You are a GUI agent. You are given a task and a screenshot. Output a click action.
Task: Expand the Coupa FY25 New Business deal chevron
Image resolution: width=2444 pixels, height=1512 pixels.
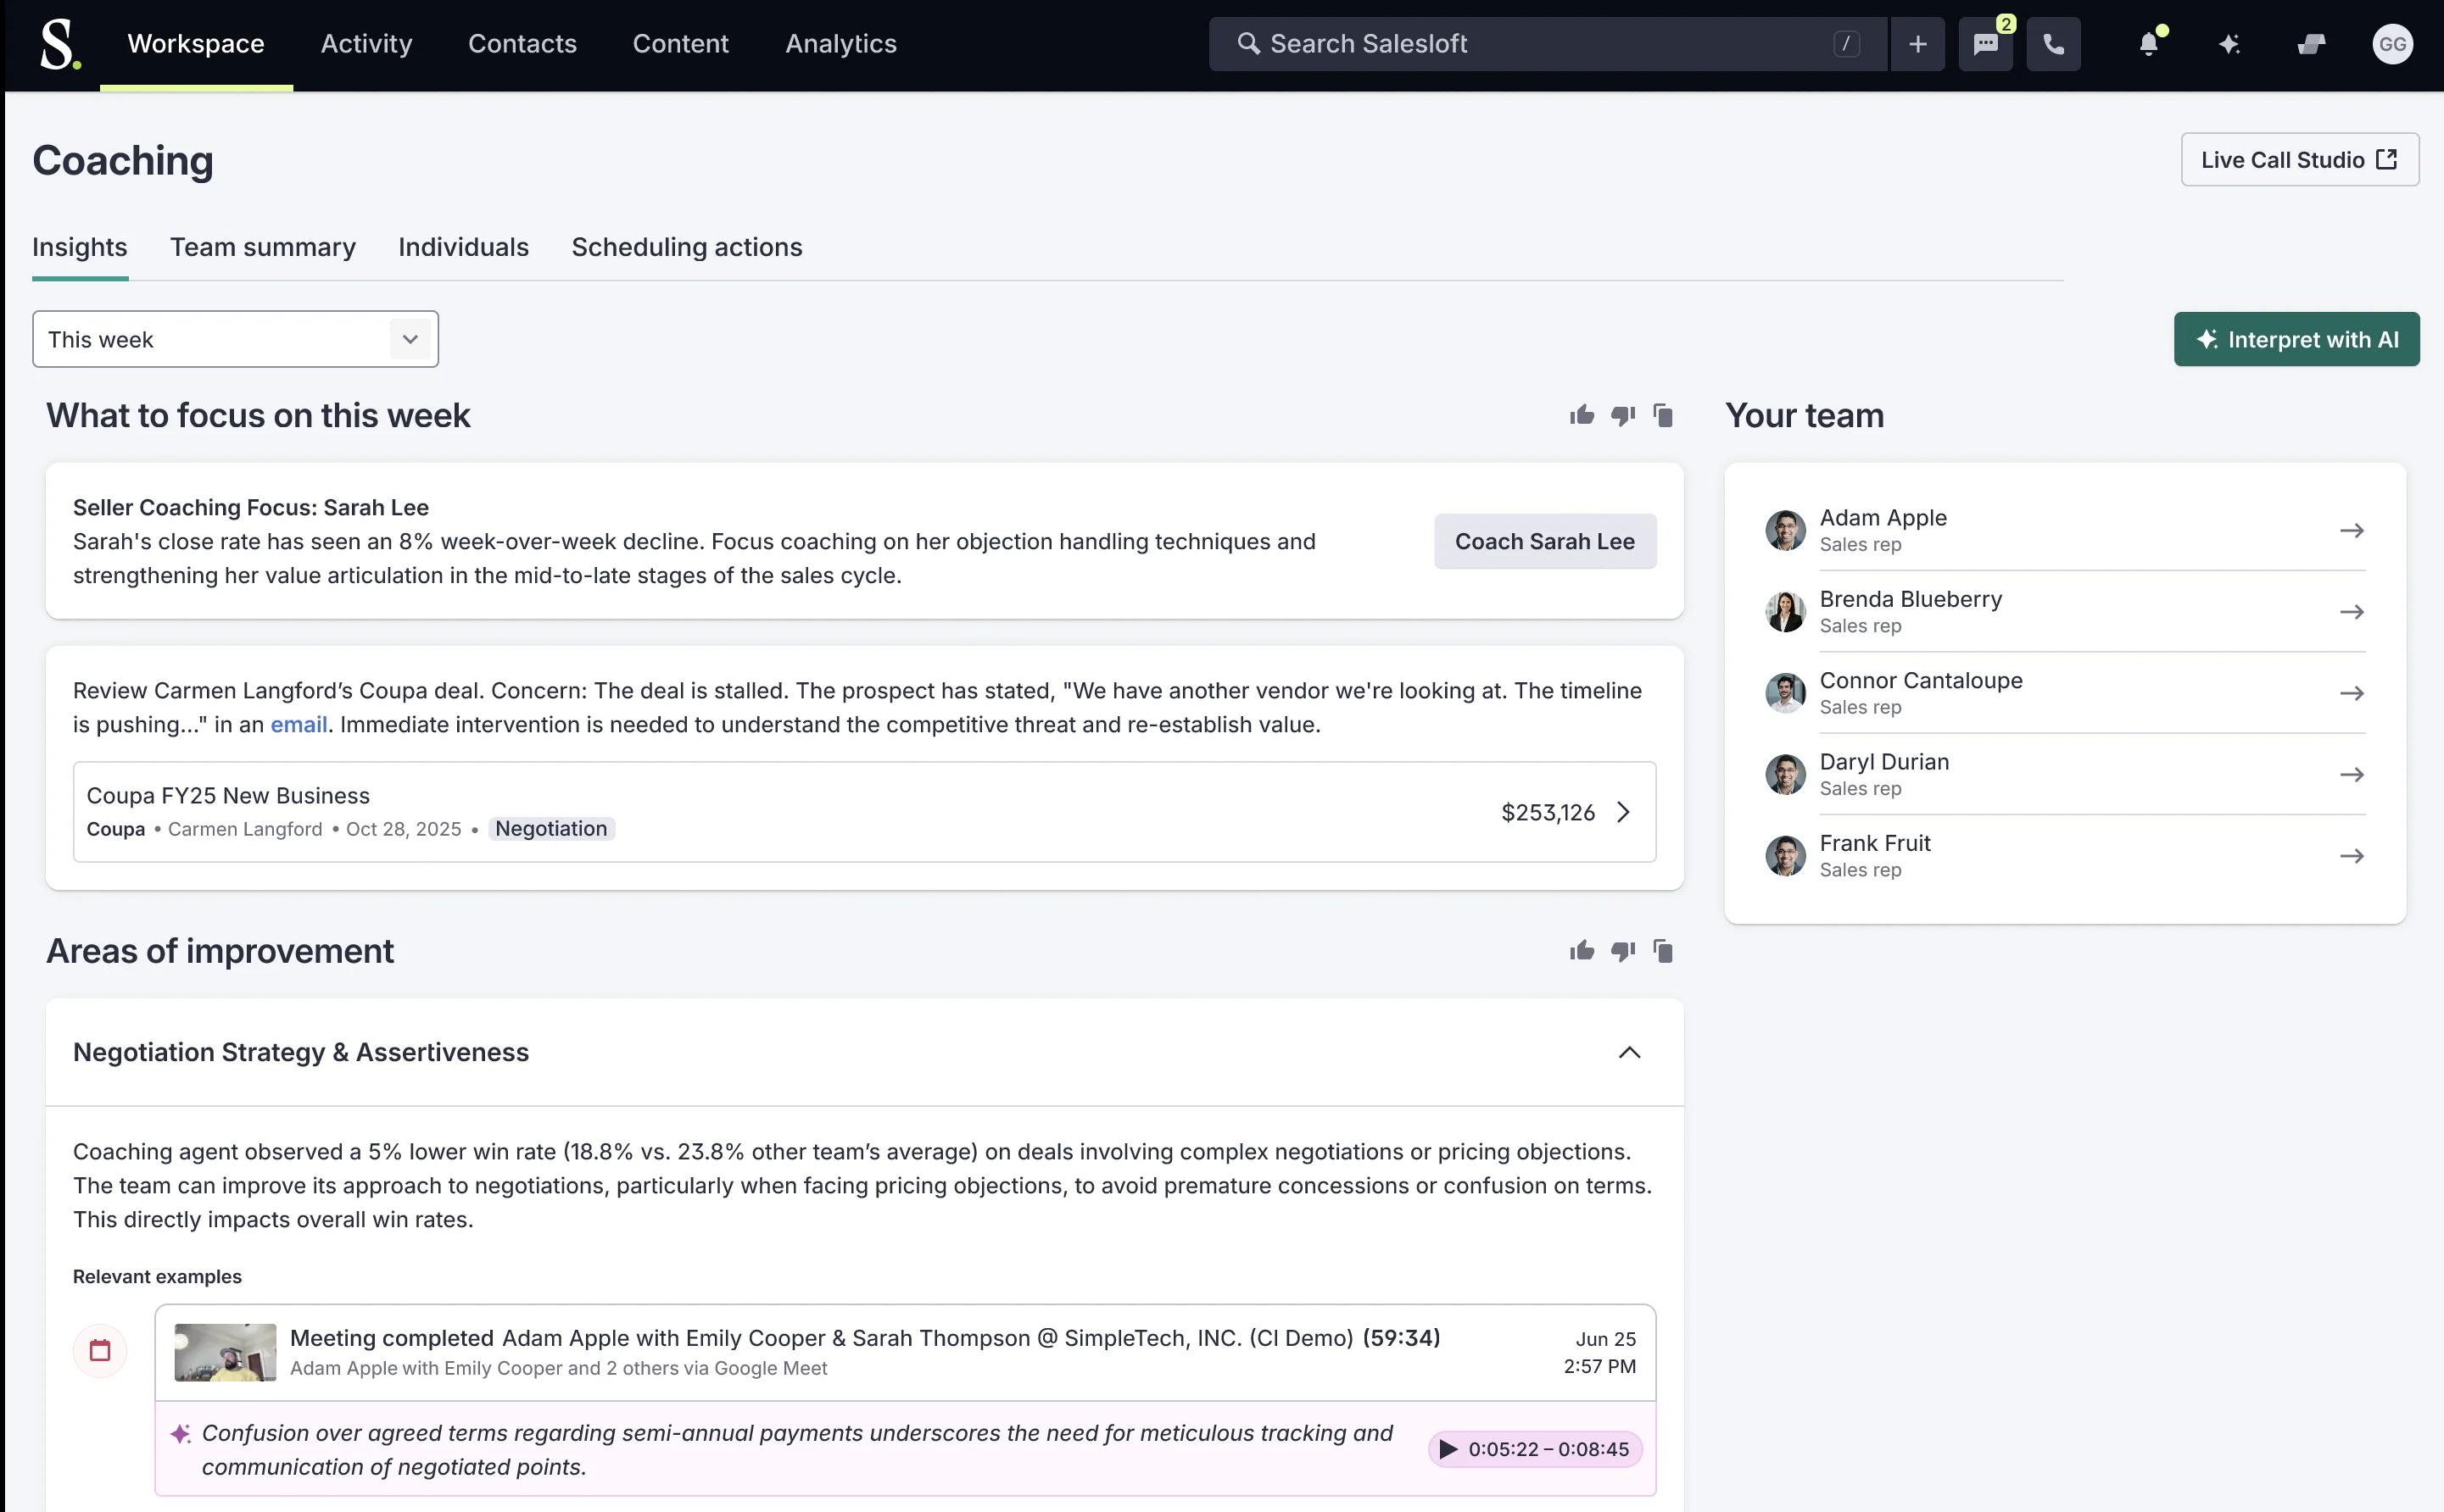[1622, 812]
